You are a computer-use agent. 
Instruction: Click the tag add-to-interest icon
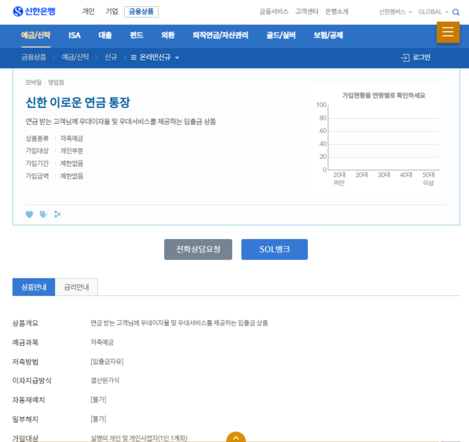coord(43,214)
